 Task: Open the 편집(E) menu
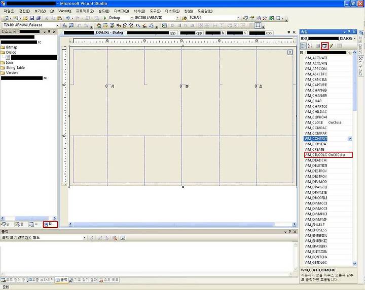point(24,11)
